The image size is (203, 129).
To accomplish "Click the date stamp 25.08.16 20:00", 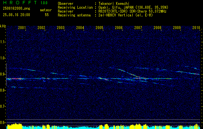I will click(16, 15).
